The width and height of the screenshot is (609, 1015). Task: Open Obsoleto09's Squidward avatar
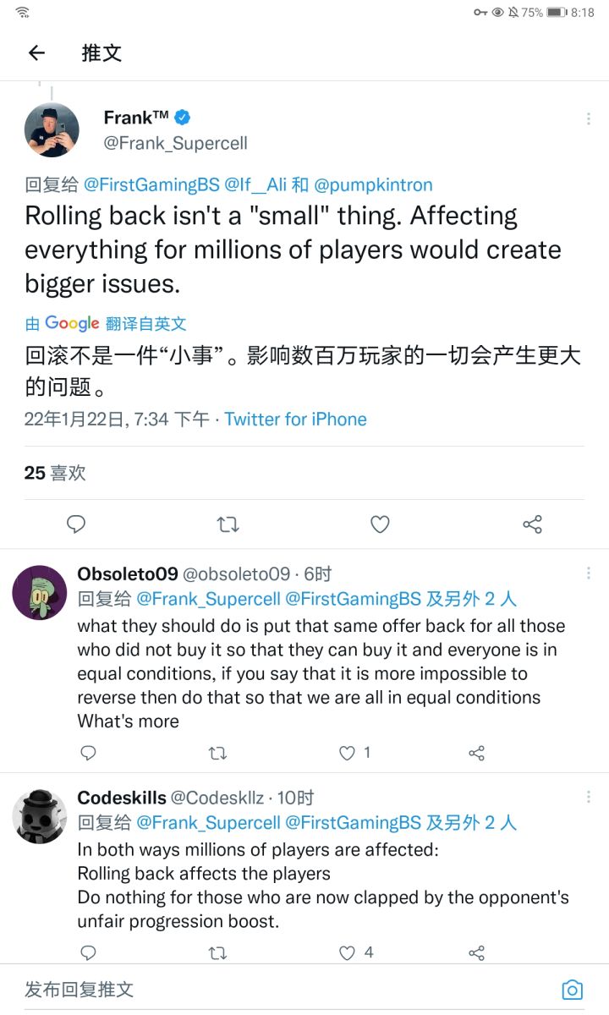pyautogui.click(x=40, y=592)
